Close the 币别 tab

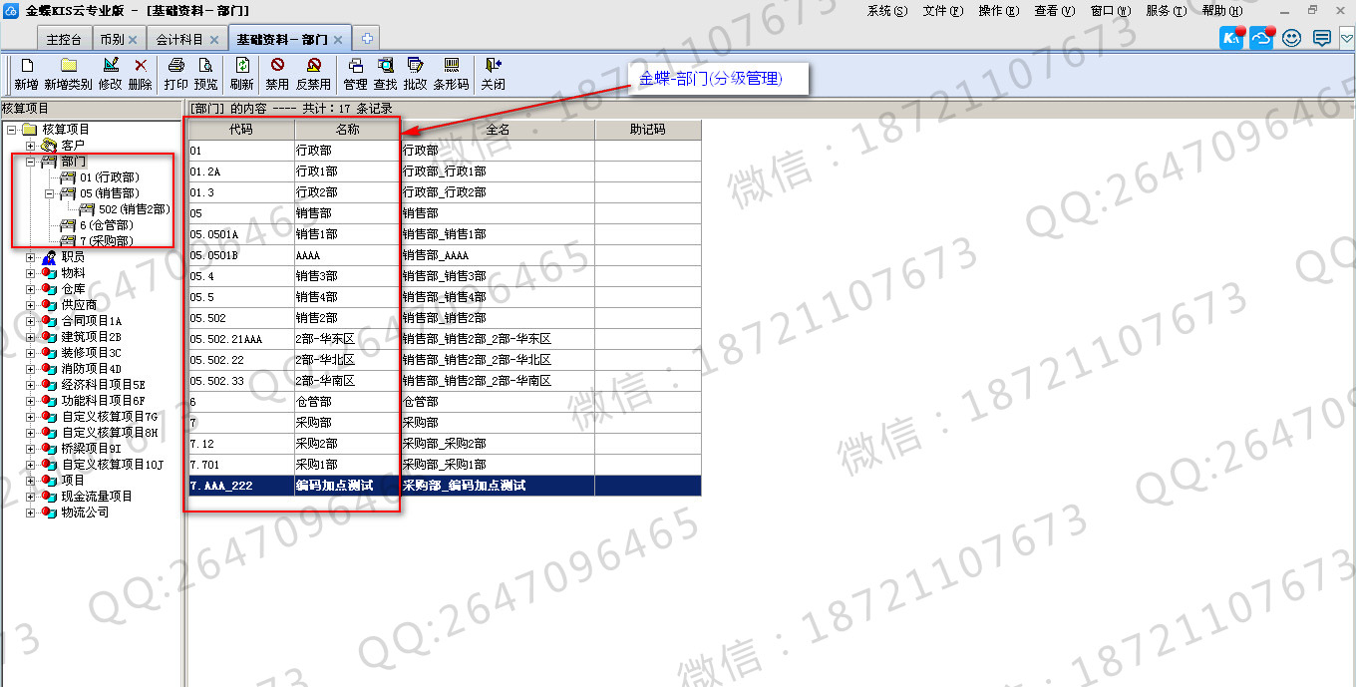pos(133,40)
